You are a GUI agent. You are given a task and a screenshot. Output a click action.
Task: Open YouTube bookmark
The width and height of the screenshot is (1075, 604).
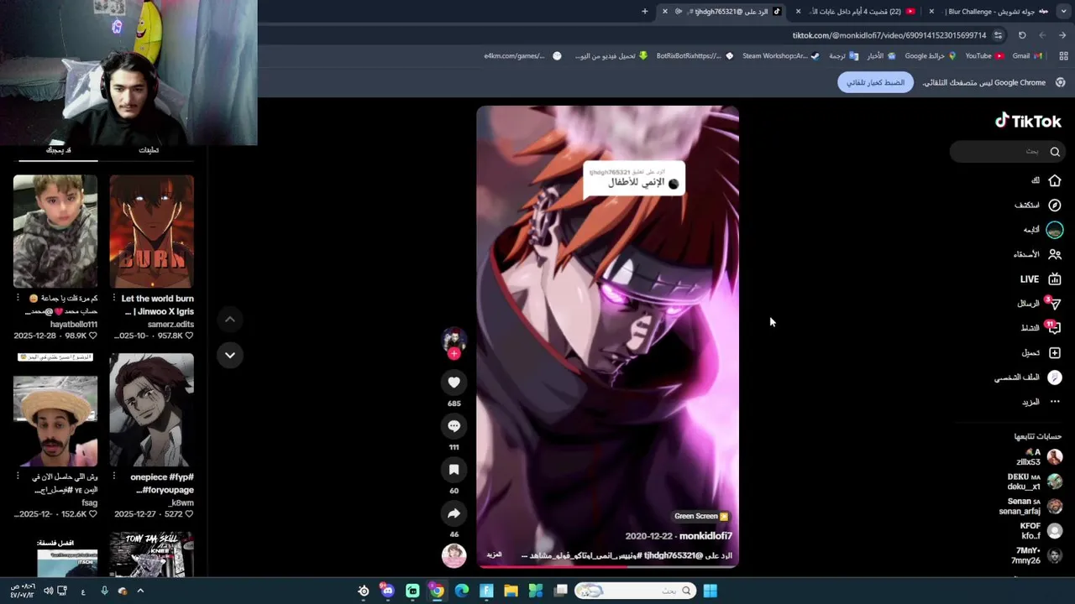click(x=984, y=56)
